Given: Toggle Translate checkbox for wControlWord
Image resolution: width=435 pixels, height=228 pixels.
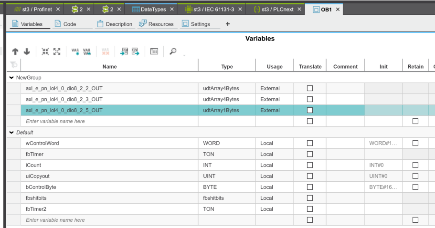Looking at the screenshot, I should click(x=309, y=143).
